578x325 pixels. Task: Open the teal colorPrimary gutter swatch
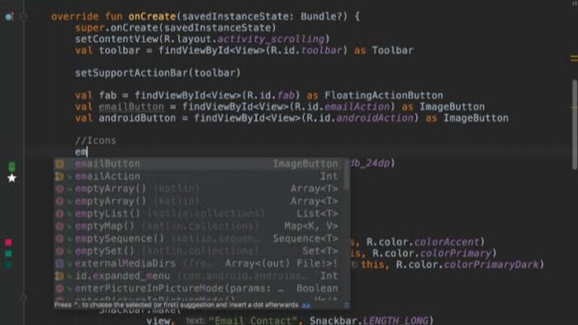[8, 253]
